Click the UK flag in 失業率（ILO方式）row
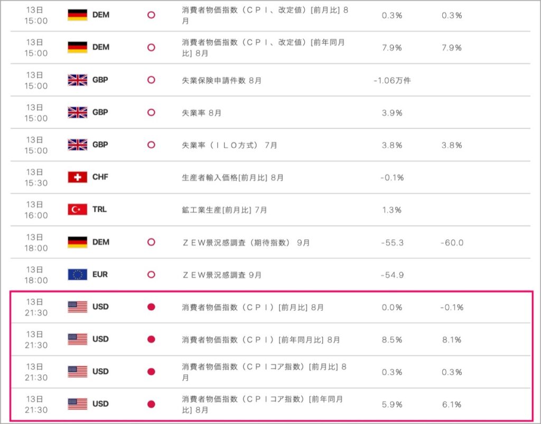Image resolution: width=541 pixels, height=424 pixels. pos(77,145)
